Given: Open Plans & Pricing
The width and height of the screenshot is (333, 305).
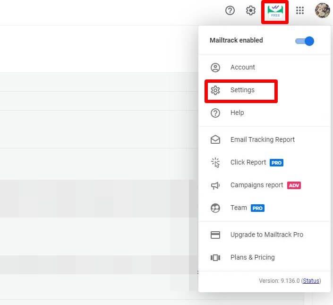Looking at the screenshot, I should pos(265,257).
